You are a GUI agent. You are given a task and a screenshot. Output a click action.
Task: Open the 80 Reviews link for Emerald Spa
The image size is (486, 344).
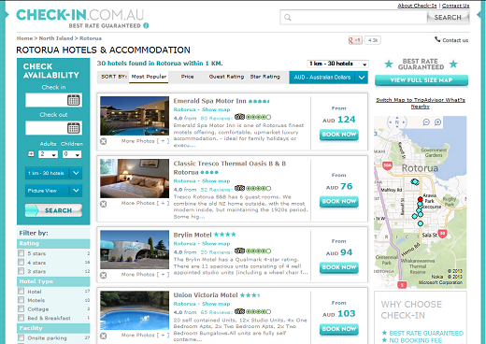tap(216, 119)
